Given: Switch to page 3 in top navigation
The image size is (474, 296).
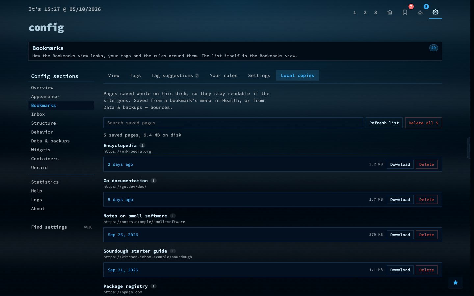Looking at the screenshot, I should pyautogui.click(x=376, y=12).
